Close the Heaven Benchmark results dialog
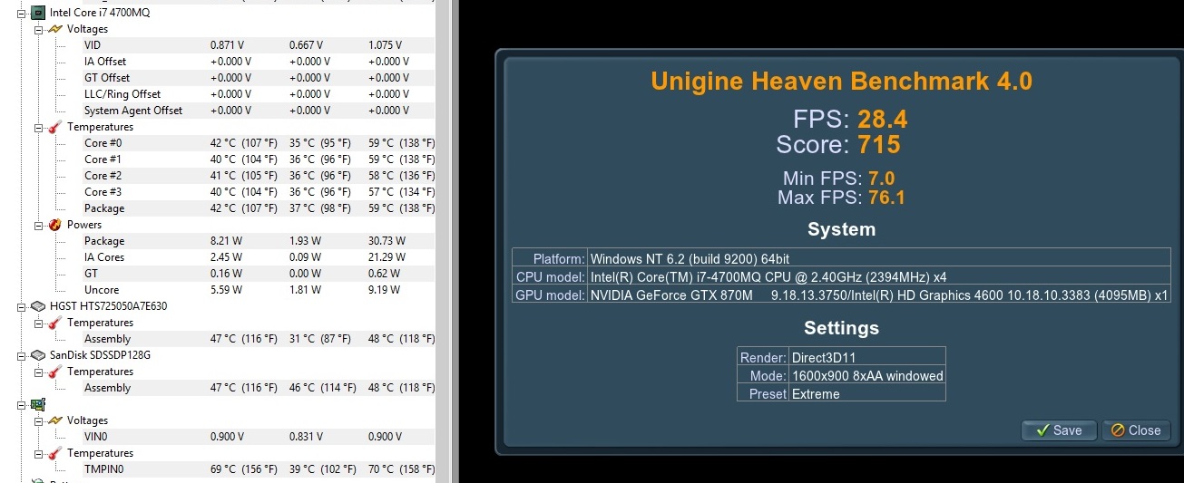 [x=1136, y=430]
